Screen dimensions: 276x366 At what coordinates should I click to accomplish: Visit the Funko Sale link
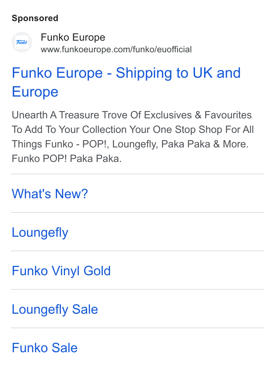[45, 348]
